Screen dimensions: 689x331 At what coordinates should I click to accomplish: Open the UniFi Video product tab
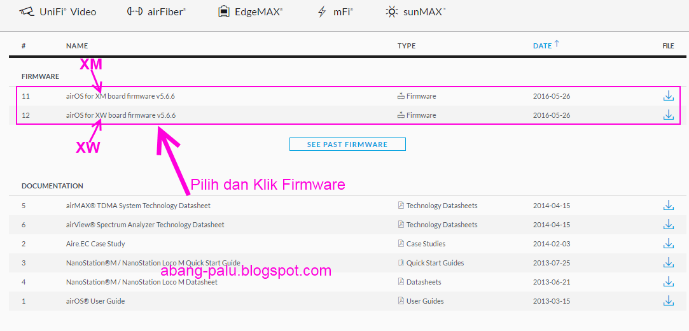click(x=57, y=12)
